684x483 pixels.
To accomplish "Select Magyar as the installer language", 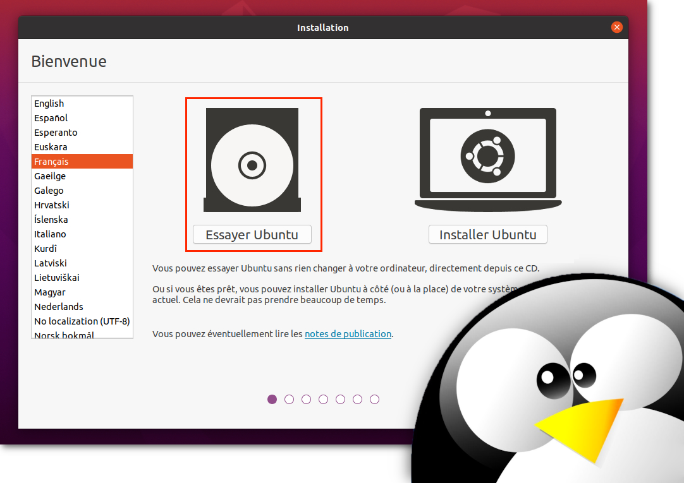I will click(x=49, y=292).
